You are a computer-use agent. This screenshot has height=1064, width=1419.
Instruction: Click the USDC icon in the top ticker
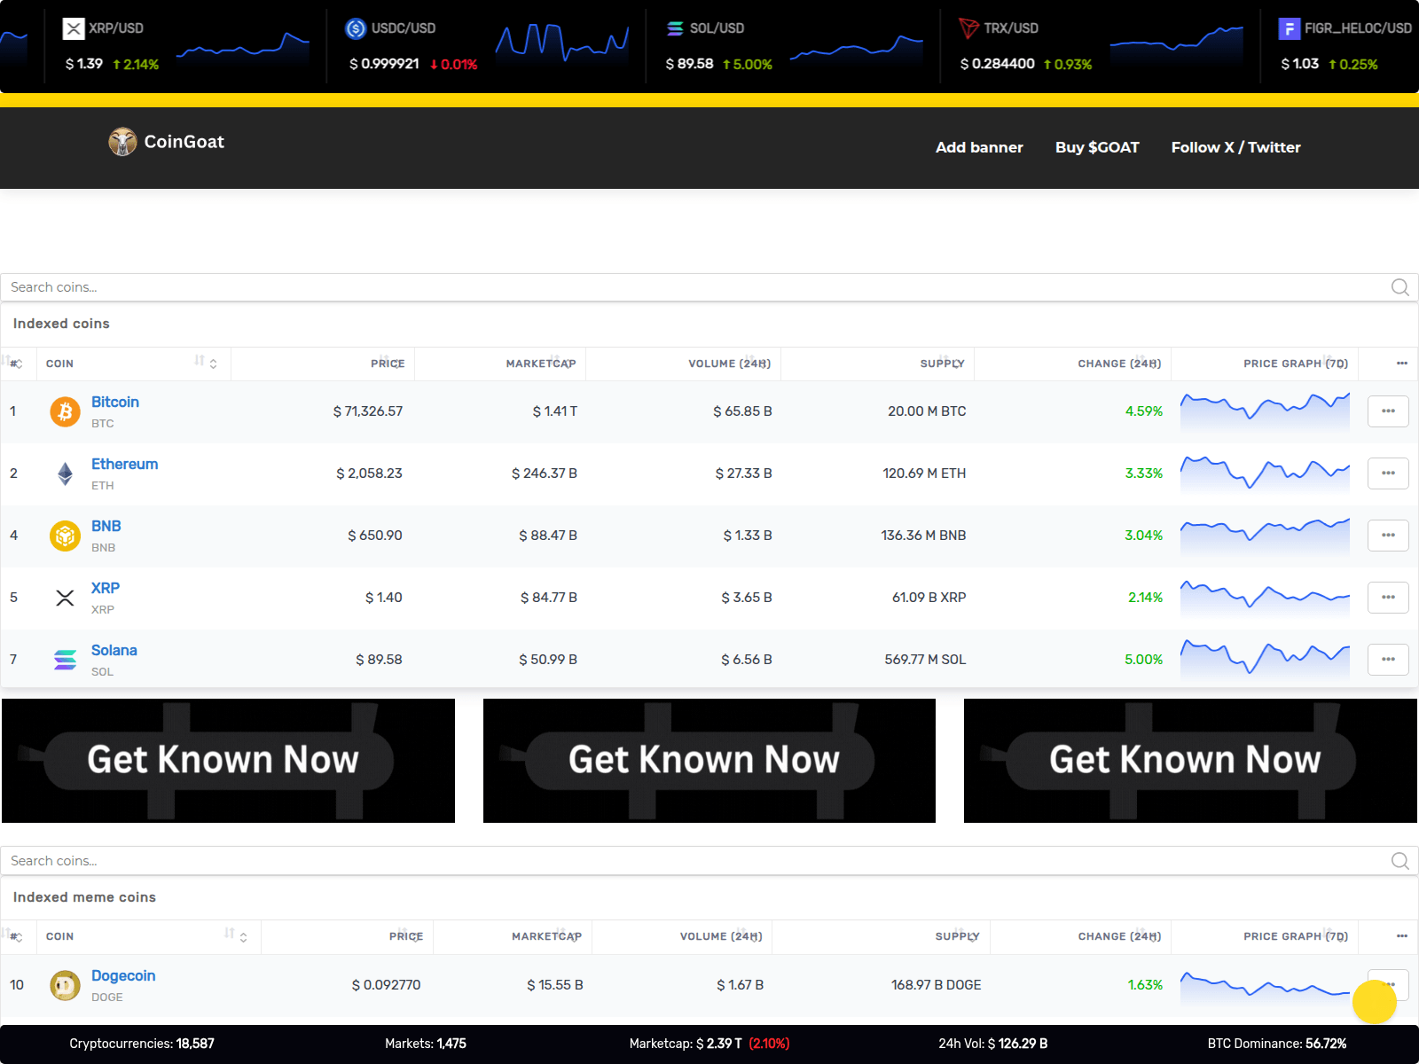point(357,27)
